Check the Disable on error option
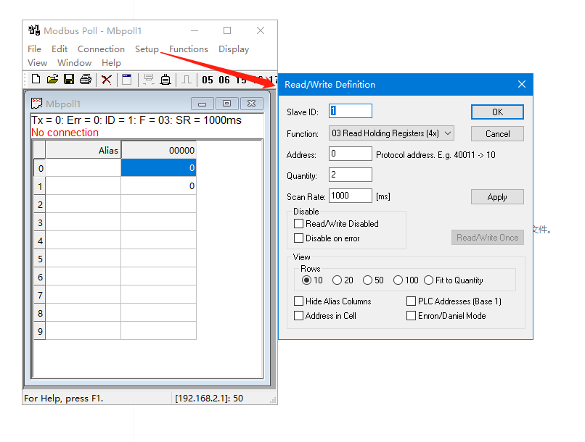The height and width of the screenshot is (442, 585). coord(299,238)
